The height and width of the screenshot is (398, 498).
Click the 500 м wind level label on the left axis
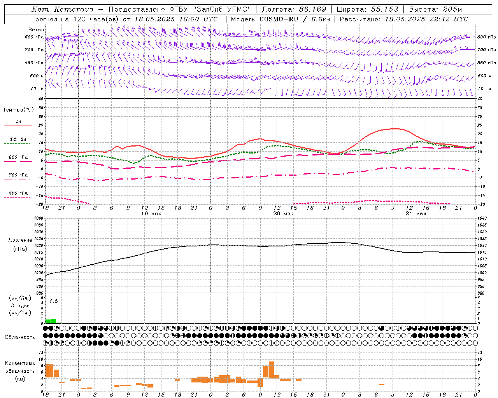(x=37, y=76)
